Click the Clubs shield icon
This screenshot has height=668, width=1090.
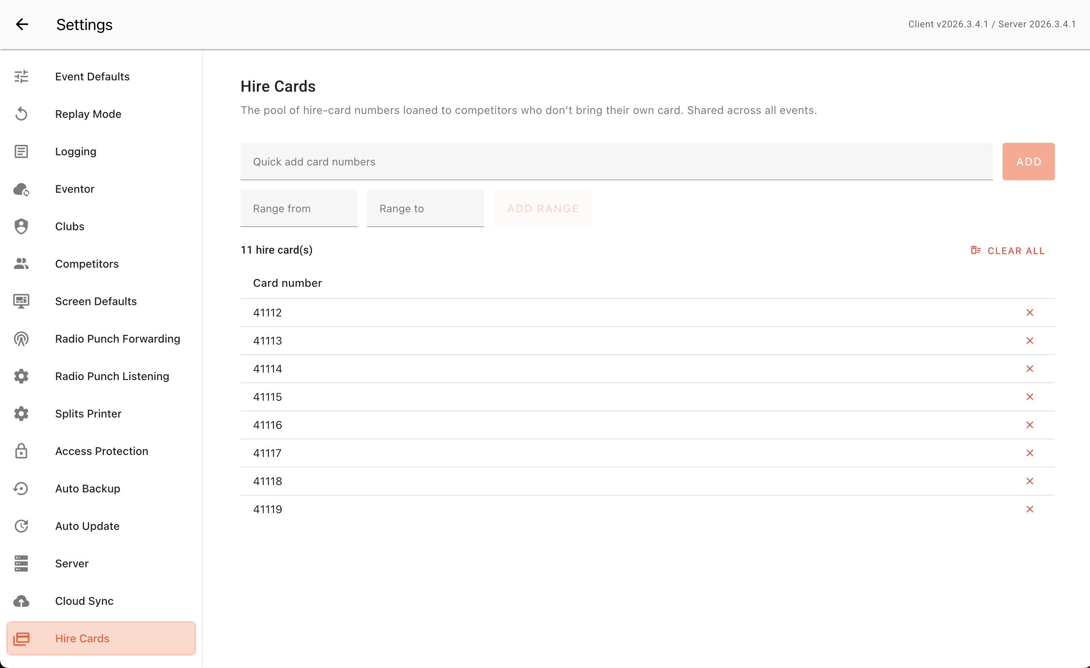pyautogui.click(x=21, y=226)
